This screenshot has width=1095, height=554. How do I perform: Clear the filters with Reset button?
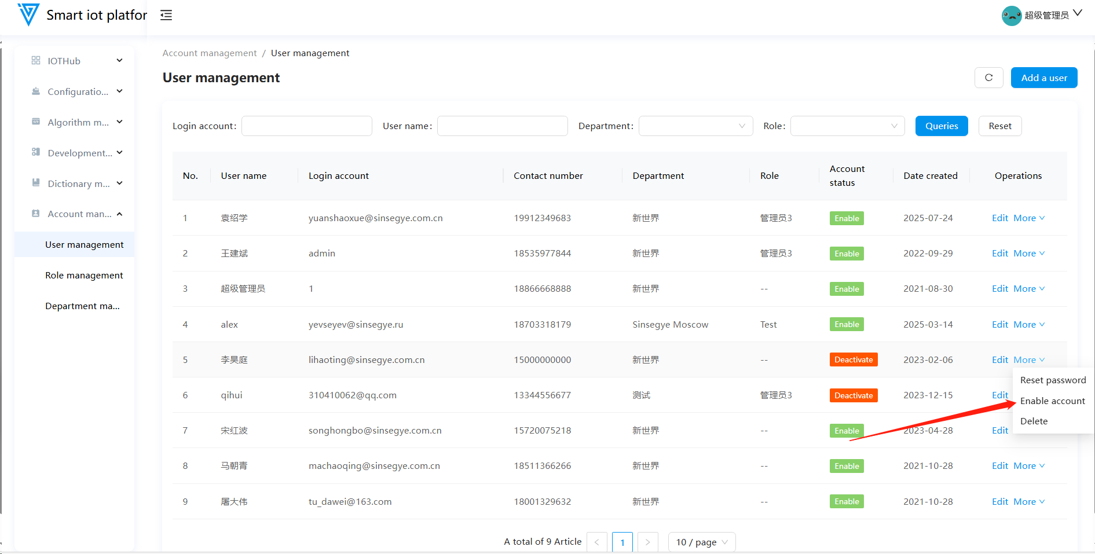tap(1000, 126)
